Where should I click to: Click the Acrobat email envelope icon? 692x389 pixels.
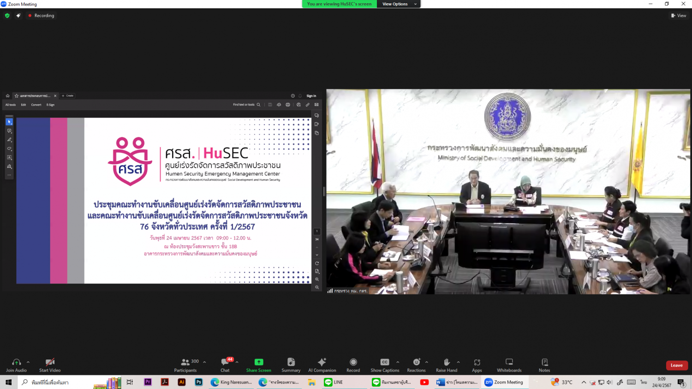click(x=316, y=105)
